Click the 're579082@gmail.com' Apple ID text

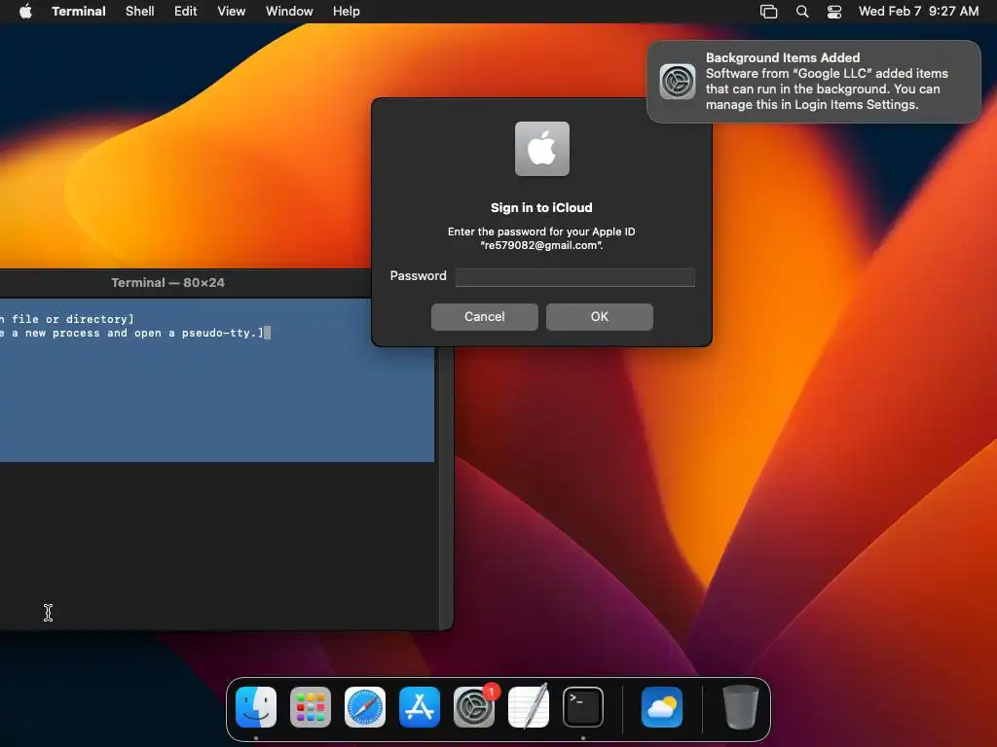click(x=541, y=245)
